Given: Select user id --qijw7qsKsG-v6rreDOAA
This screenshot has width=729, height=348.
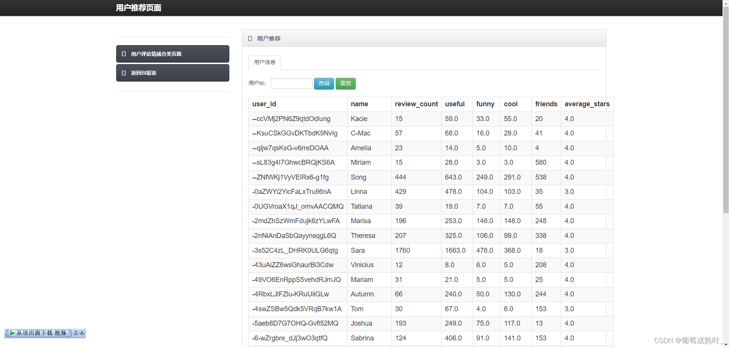Looking at the screenshot, I should (x=290, y=148).
